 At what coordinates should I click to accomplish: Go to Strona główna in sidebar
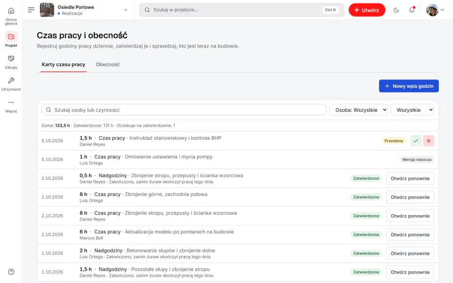coord(11,16)
